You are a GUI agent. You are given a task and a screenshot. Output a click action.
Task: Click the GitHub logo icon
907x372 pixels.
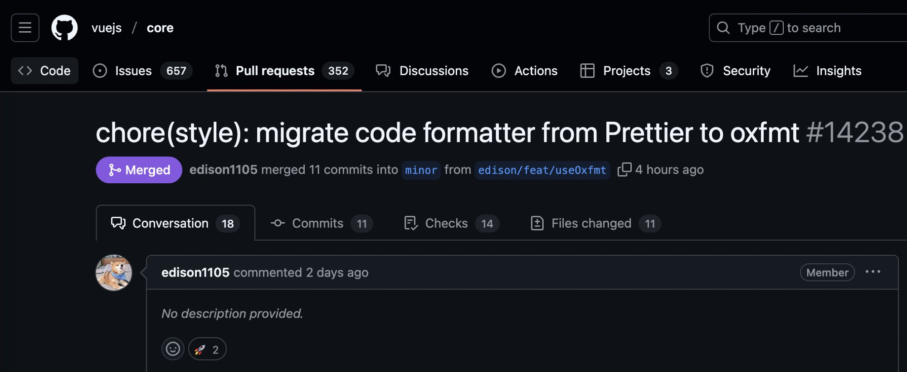pyautogui.click(x=64, y=28)
